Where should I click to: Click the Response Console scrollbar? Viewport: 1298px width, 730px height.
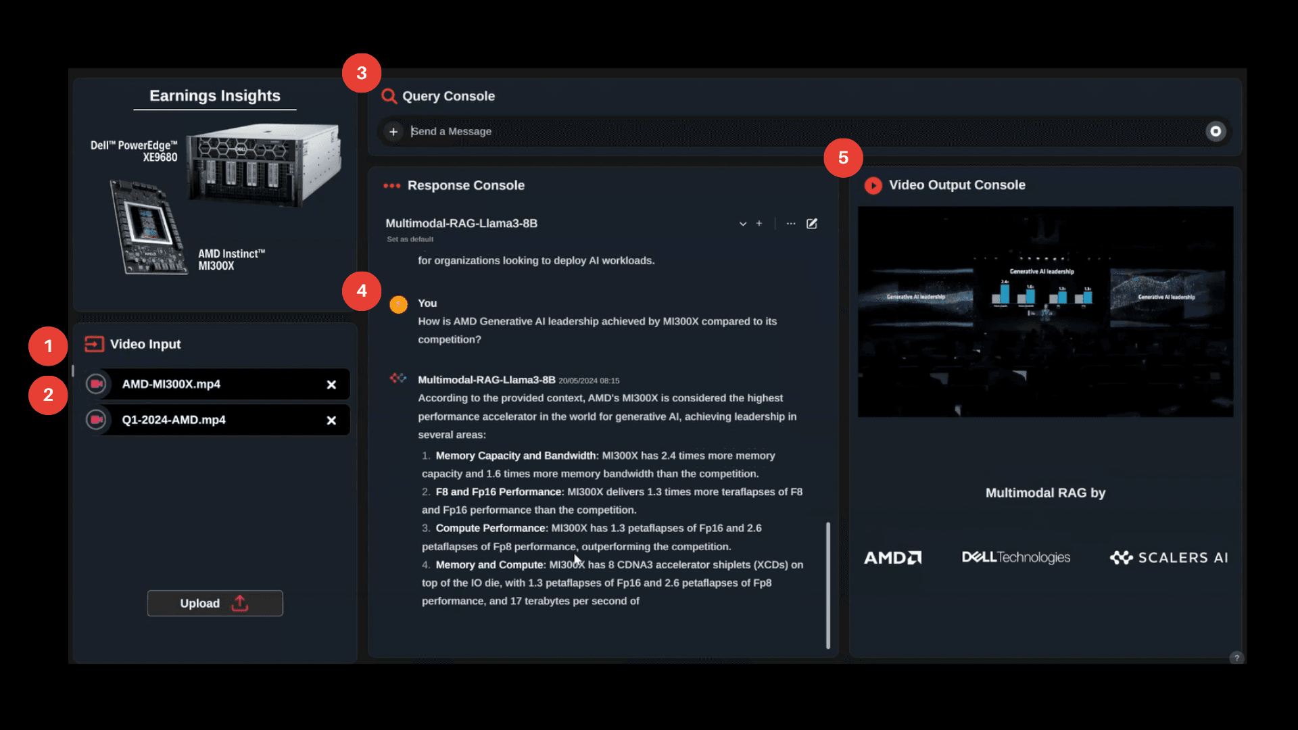point(828,585)
